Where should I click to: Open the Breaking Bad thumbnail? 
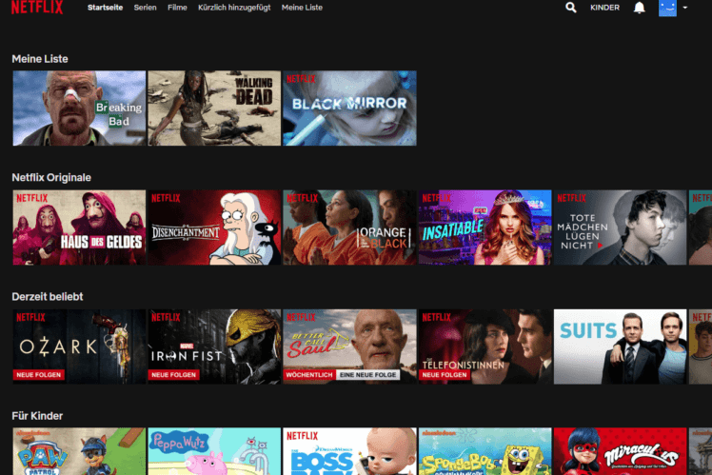(x=79, y=109)
